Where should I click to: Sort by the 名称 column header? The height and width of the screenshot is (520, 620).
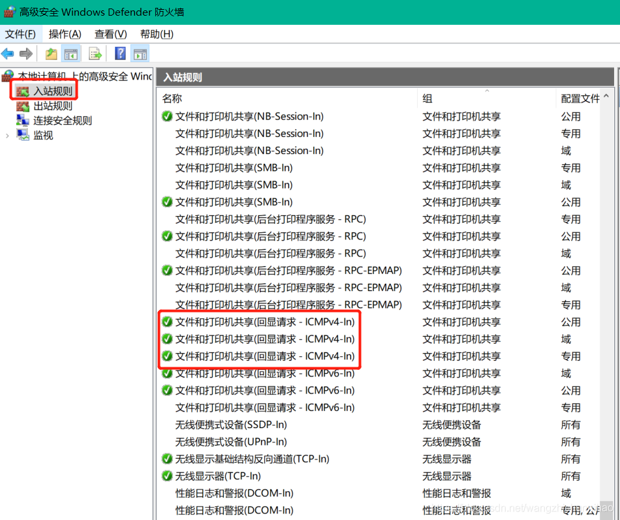(x=172, y=99)
